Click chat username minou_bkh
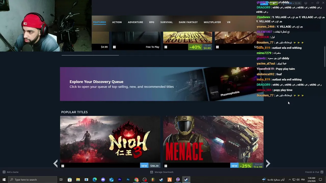 tap(264, 90)
